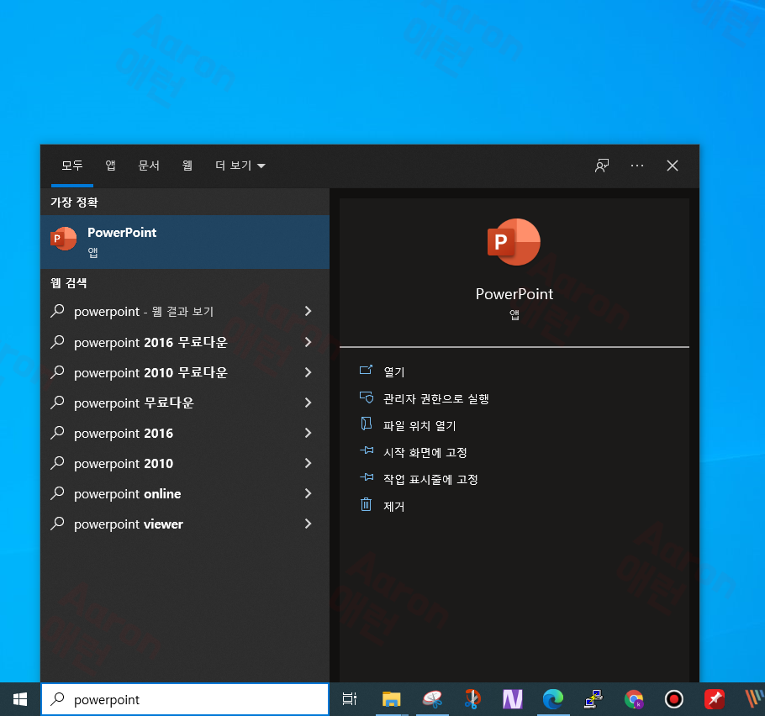The width and height of the screenshot is (765, 716).
Task: Select 'powerpoint 2016 무료다운' suggestion text
Action: pyautogui.click(x=150, y=342)
